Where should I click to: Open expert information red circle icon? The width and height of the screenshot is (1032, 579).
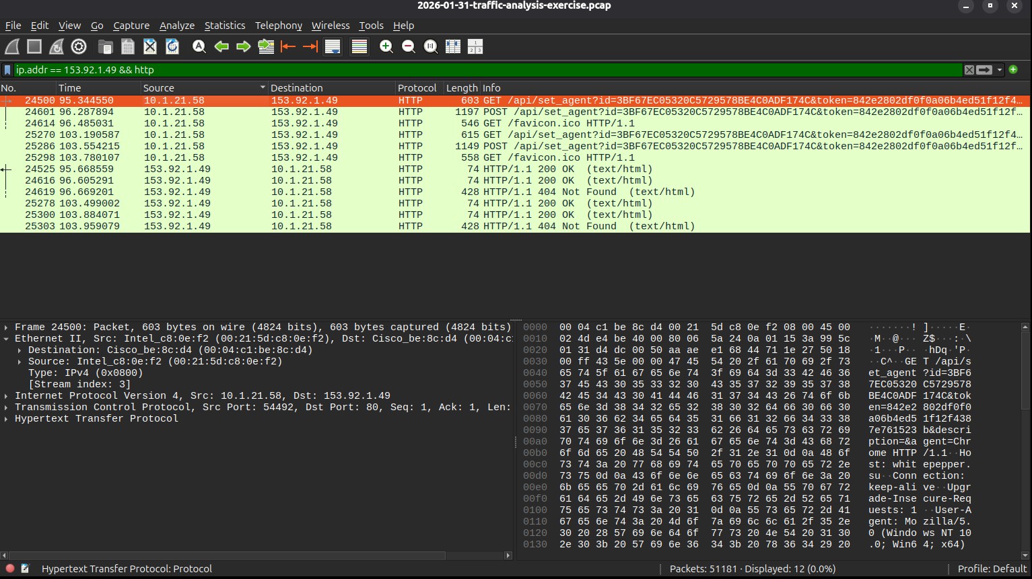[10, 569]
